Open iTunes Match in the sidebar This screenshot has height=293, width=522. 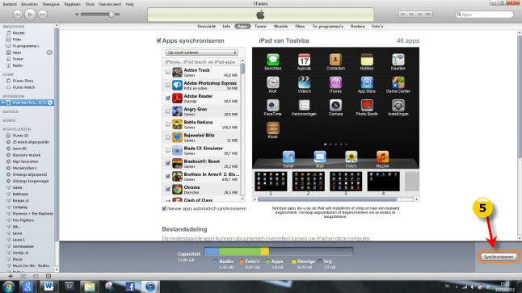click(x=23, y=87)
